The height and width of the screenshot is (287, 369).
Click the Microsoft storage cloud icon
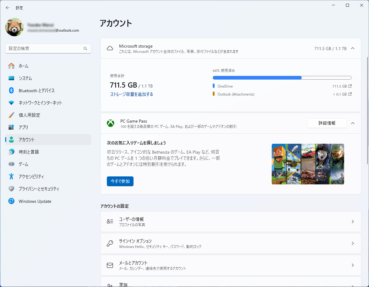[x=110, y=49]
